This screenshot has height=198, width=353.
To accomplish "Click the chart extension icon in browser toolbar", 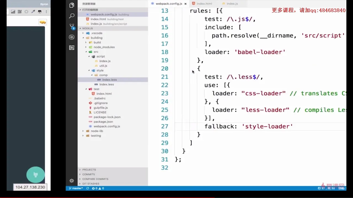I will (x=13, y=12).
